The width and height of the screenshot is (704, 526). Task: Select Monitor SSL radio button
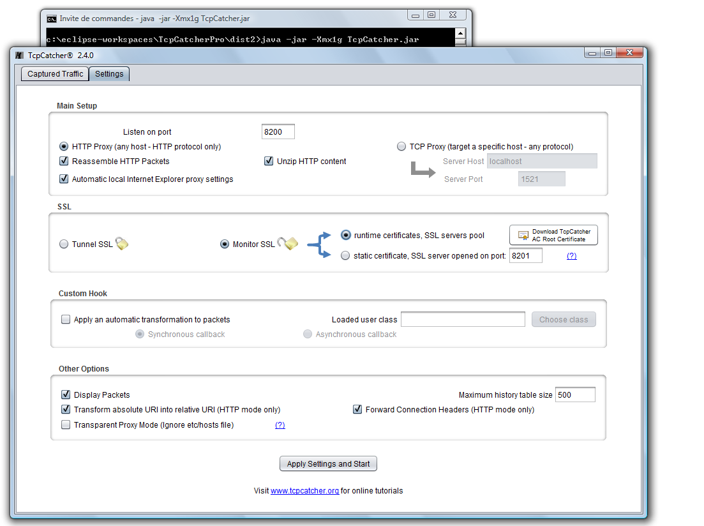tap(225, 244)
